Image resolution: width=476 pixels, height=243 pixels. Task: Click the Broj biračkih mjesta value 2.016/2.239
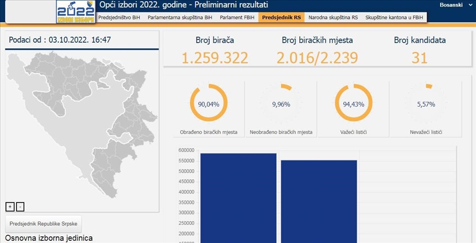tap(317, 58)
